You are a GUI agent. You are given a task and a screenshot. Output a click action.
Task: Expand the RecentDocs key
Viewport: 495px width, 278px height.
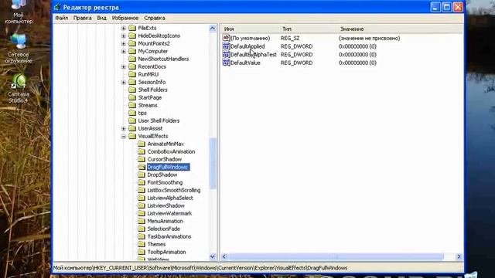tap(124, 67)
